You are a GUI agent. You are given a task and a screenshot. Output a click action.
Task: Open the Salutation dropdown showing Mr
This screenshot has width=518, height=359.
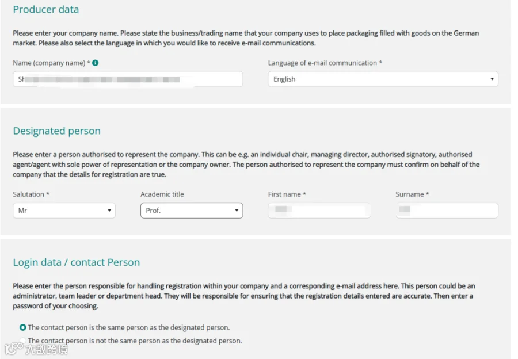coord(64,211)
